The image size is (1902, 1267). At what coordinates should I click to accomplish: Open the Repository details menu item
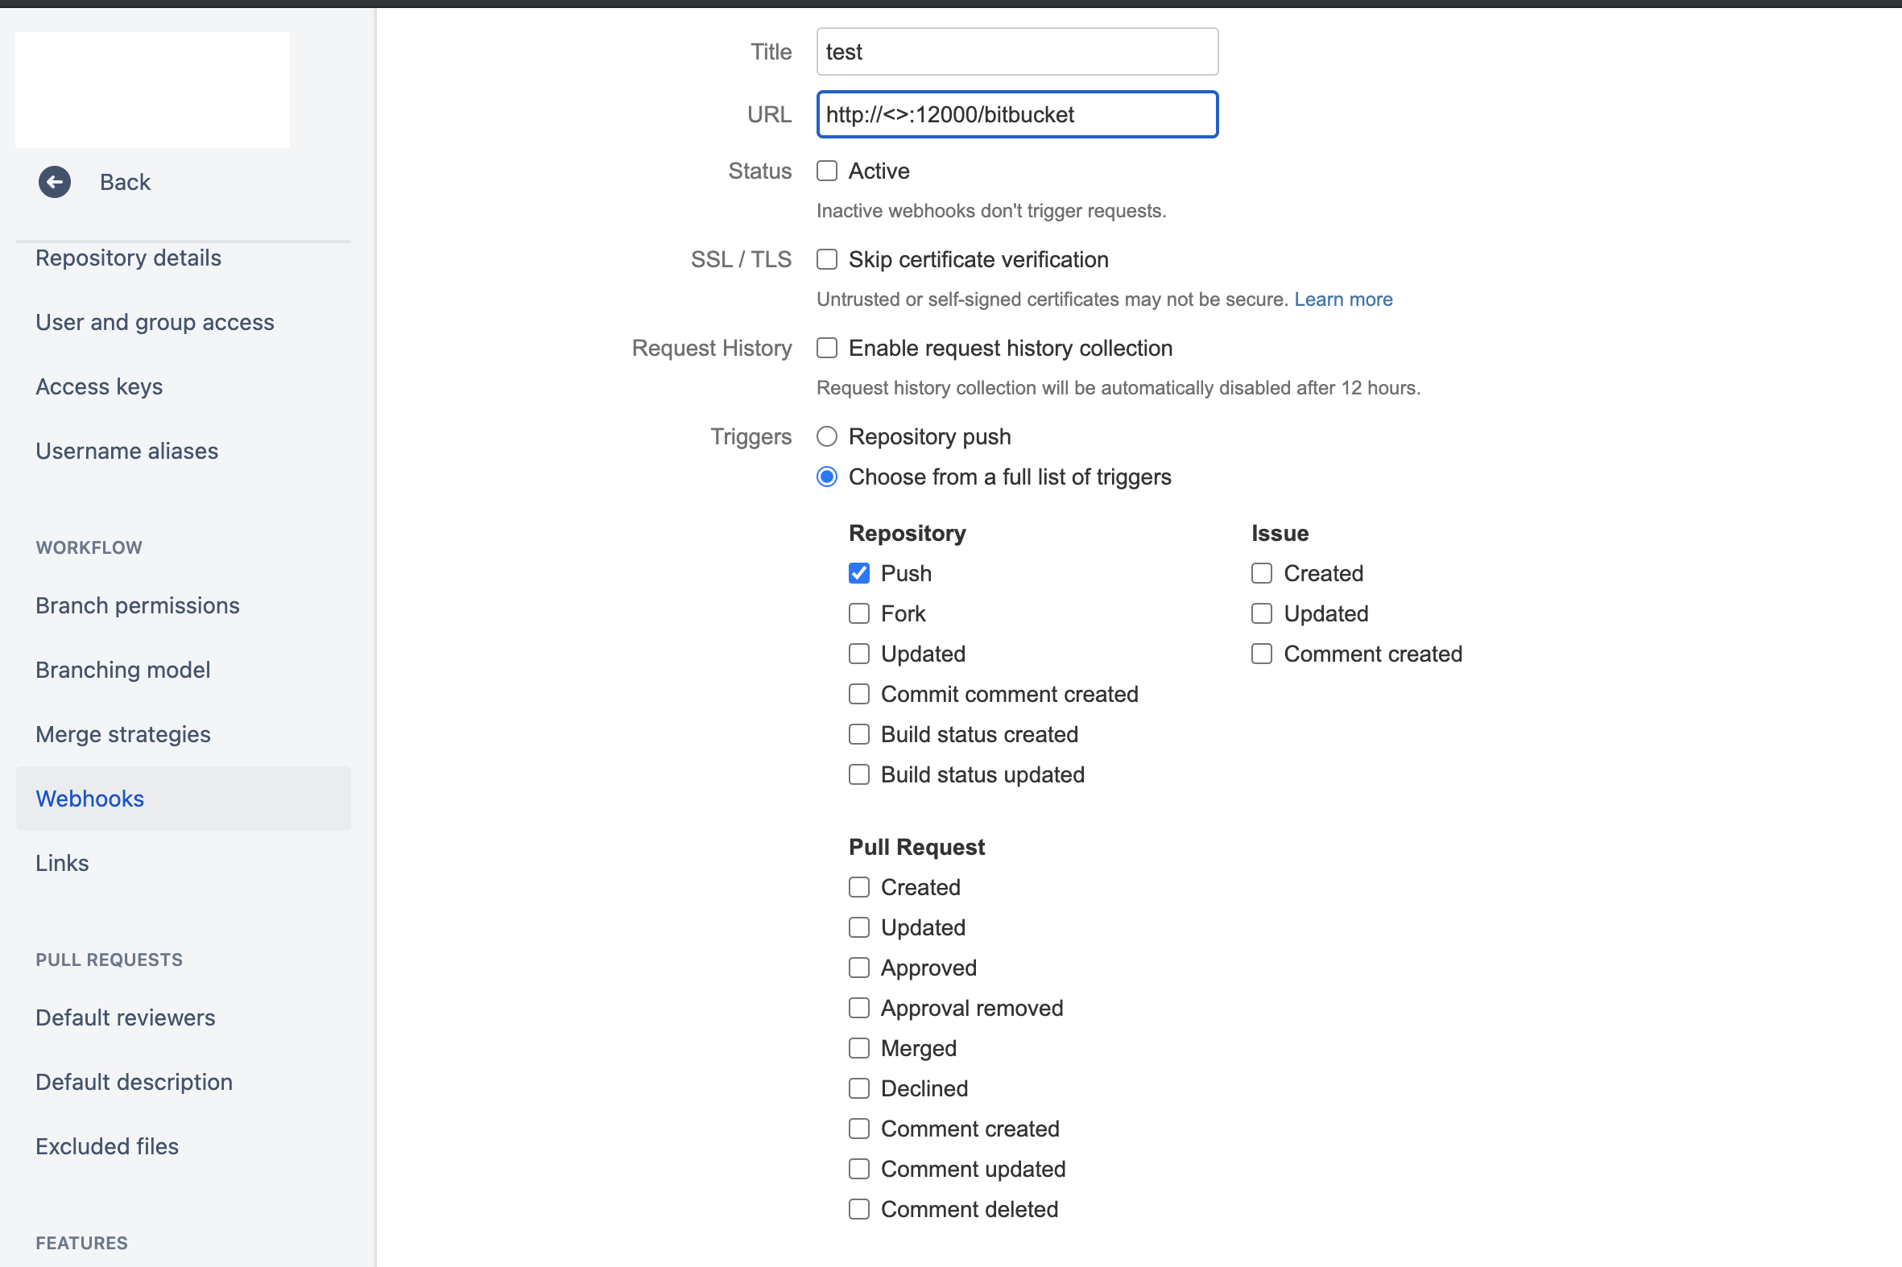click(x=129, y=256)
